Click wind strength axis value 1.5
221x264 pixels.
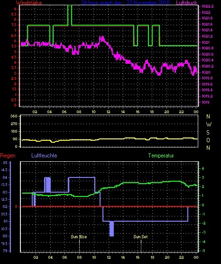click(x=14, y=89)
